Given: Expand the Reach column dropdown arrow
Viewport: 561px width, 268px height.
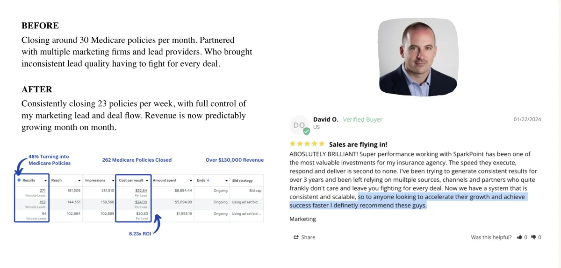Looking at the screenshot, I should coord(79,180).
